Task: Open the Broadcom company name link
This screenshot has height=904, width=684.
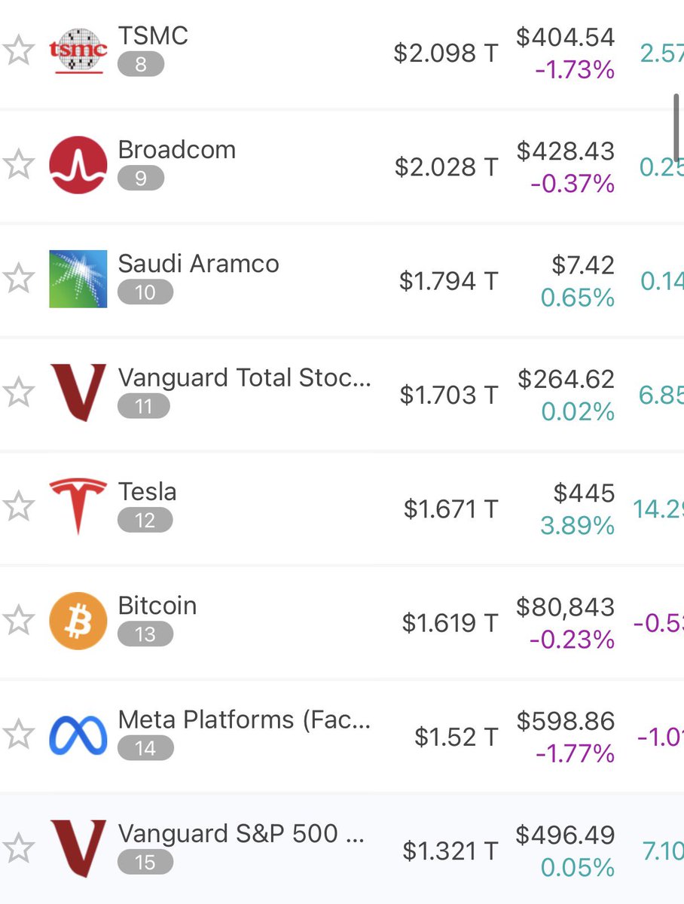Action: click(177, 150)
